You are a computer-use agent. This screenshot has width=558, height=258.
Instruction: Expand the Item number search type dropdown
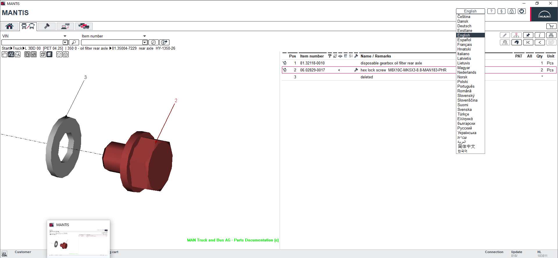pyautogui.click(x=144, y=36)
